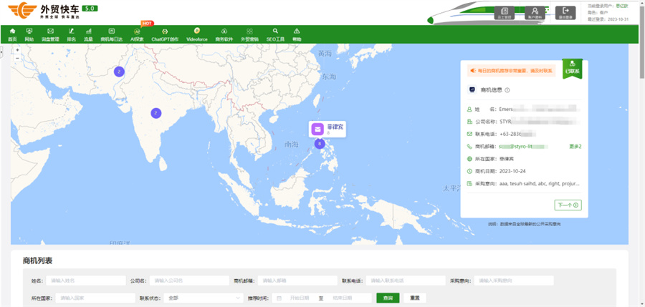Open the 流量 traffic chart icon
This screenshot has width=645, height=307.
[88, 31]
